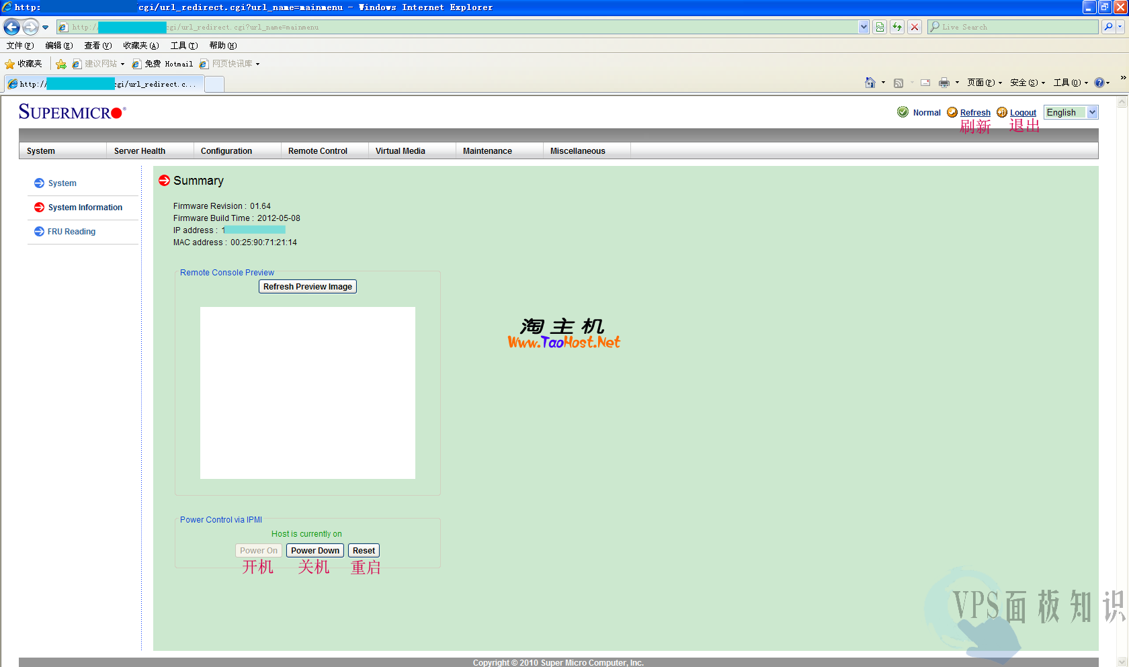Open the recent pages dropdown arrow
Viewport: 1129px width, 667px height.
point(46,28)
